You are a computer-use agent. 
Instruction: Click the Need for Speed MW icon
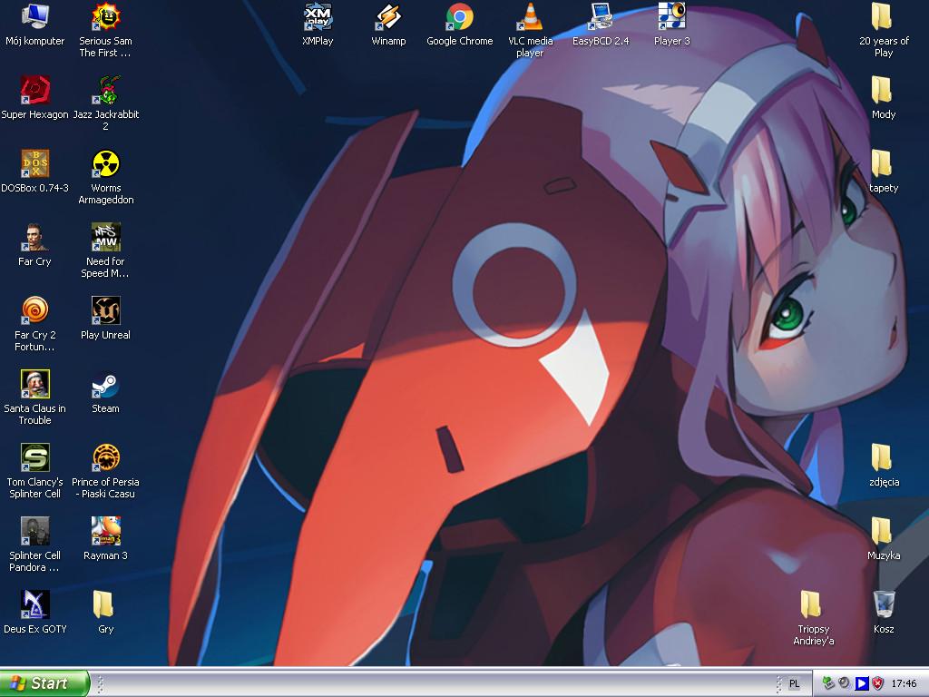pos(106,237)
